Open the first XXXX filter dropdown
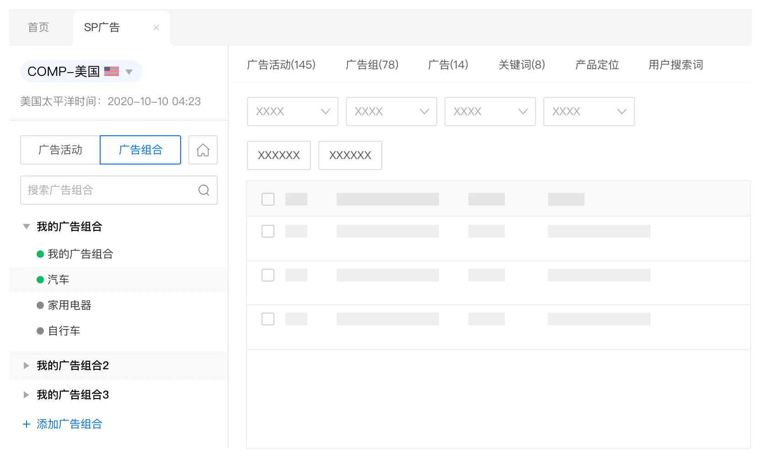The height and width of the screenshot is (457, 761). tap(293, 112)
